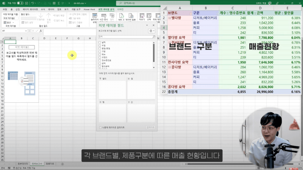Open the 옵션 (Options) dropdown in ribbon

click(9, 23)
